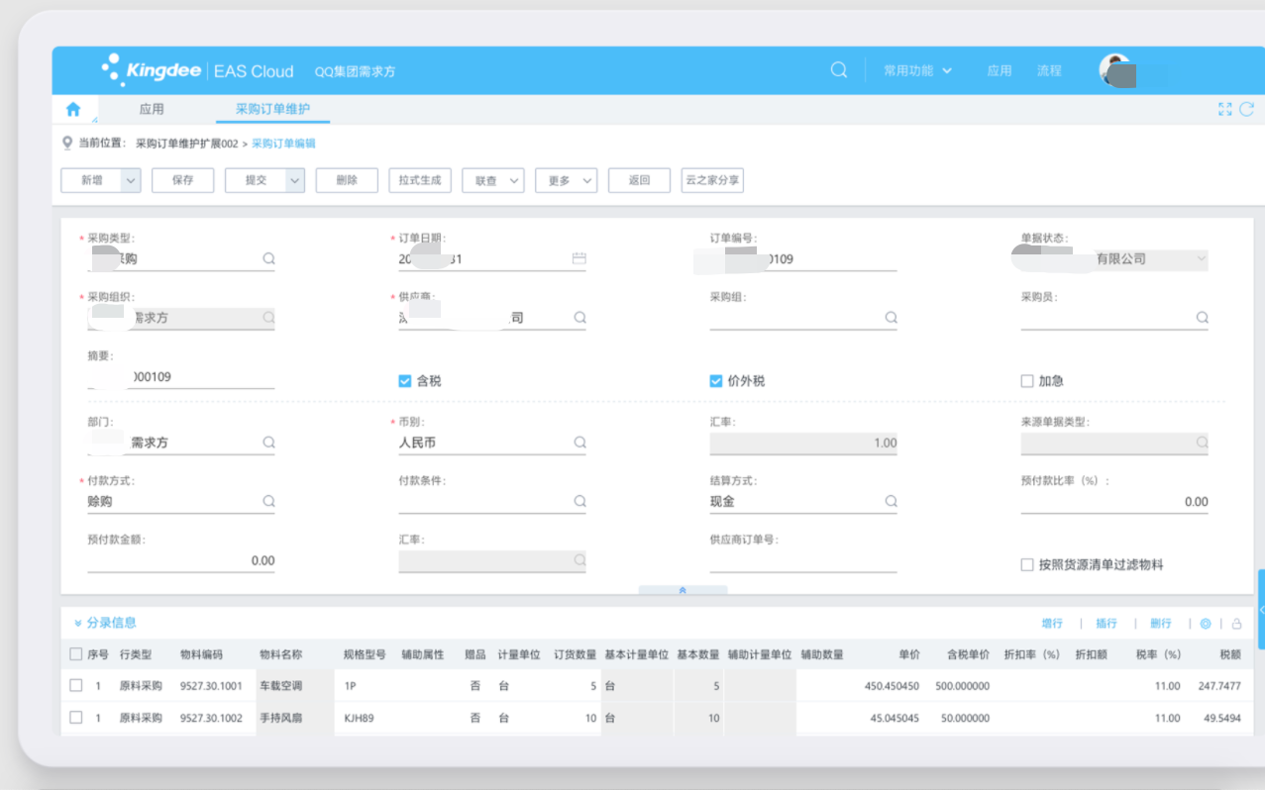Click the 流程 menu item
The height and width of the screenshot is (790, 1265).
[1049, 70]
